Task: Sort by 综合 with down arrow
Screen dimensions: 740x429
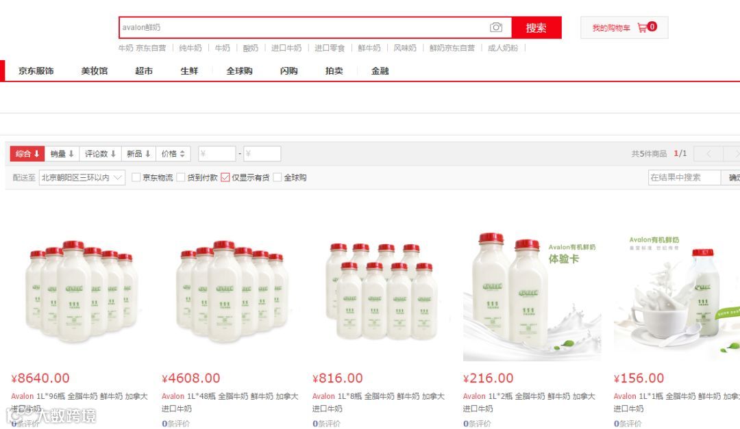Action: click(27, 154)
